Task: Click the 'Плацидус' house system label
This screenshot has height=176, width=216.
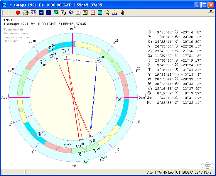Action: (11, 41)
